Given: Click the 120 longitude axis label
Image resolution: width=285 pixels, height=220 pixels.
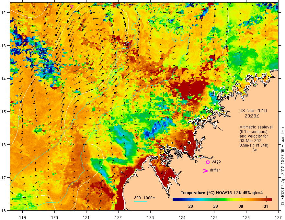Looking at the screenshot, I should point(54,217).
